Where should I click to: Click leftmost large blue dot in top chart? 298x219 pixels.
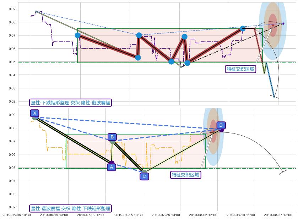click(78, 35)
